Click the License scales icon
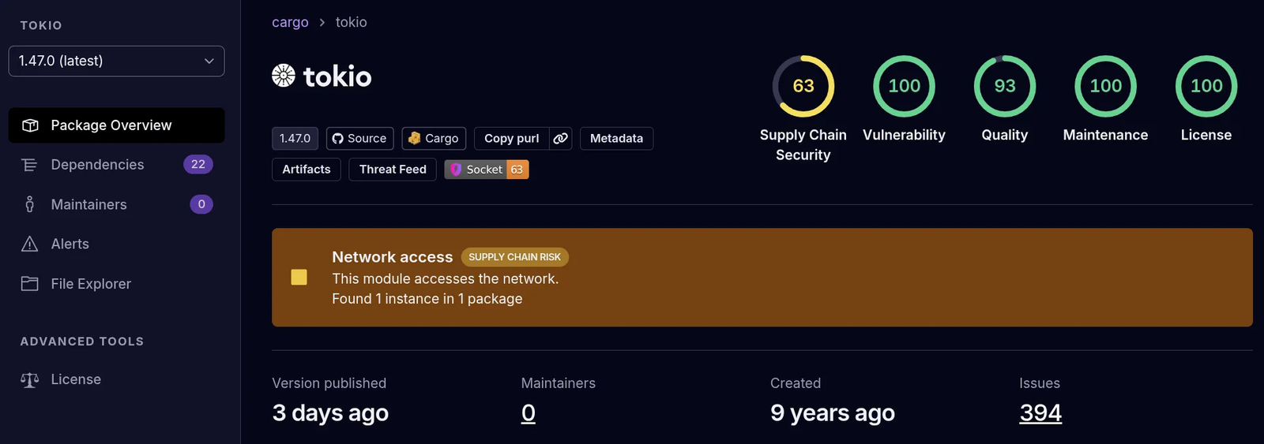 coord(30,380)
